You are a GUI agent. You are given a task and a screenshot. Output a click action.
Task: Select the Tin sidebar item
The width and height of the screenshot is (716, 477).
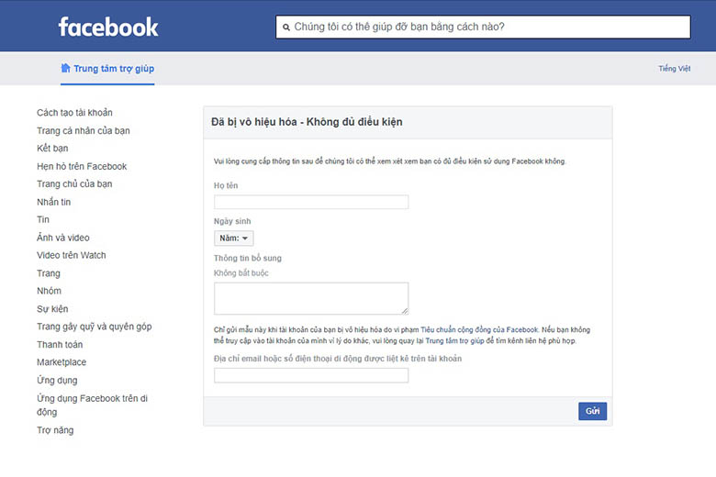[x=43, y=219]
